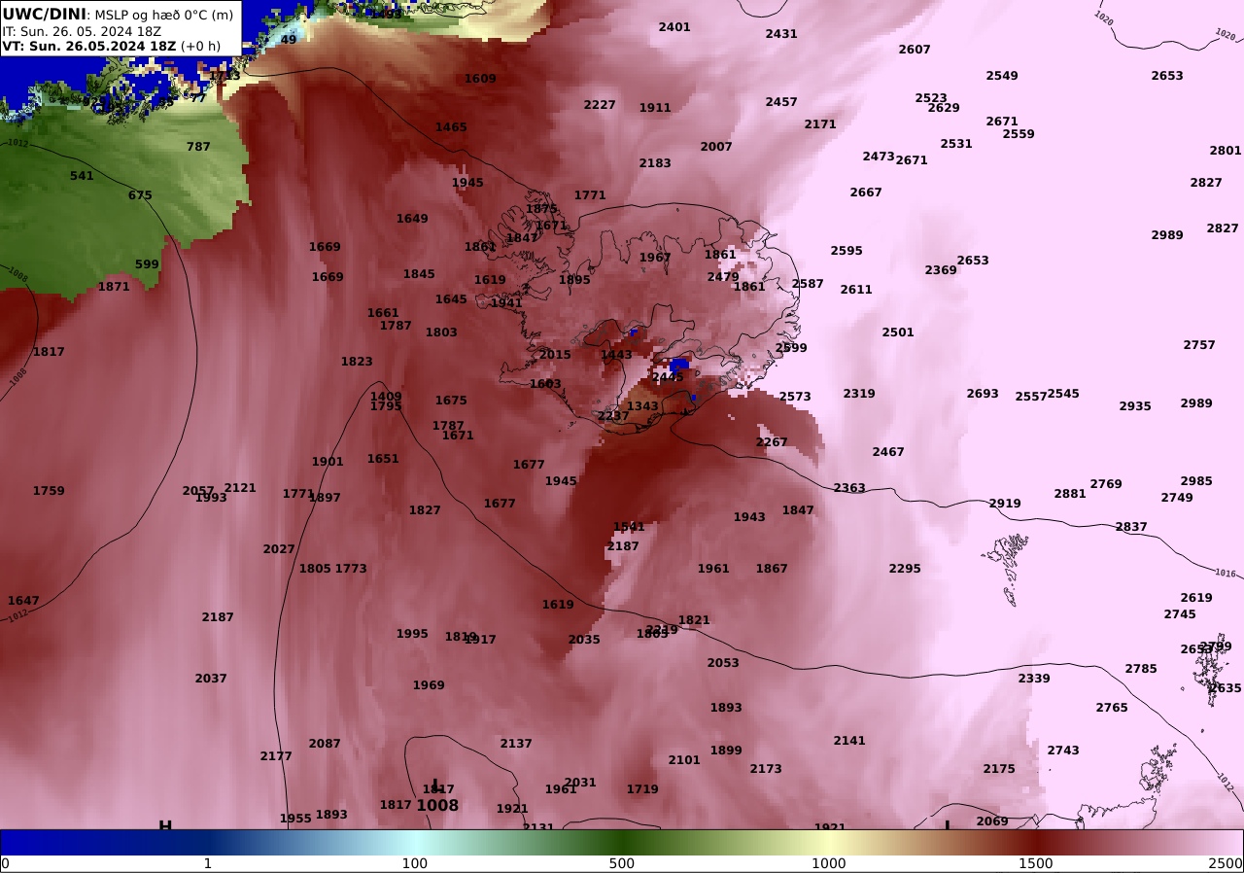1244x873 pixels.
Task: Click the '500' label on the color scale
Action: pos(622,863)
